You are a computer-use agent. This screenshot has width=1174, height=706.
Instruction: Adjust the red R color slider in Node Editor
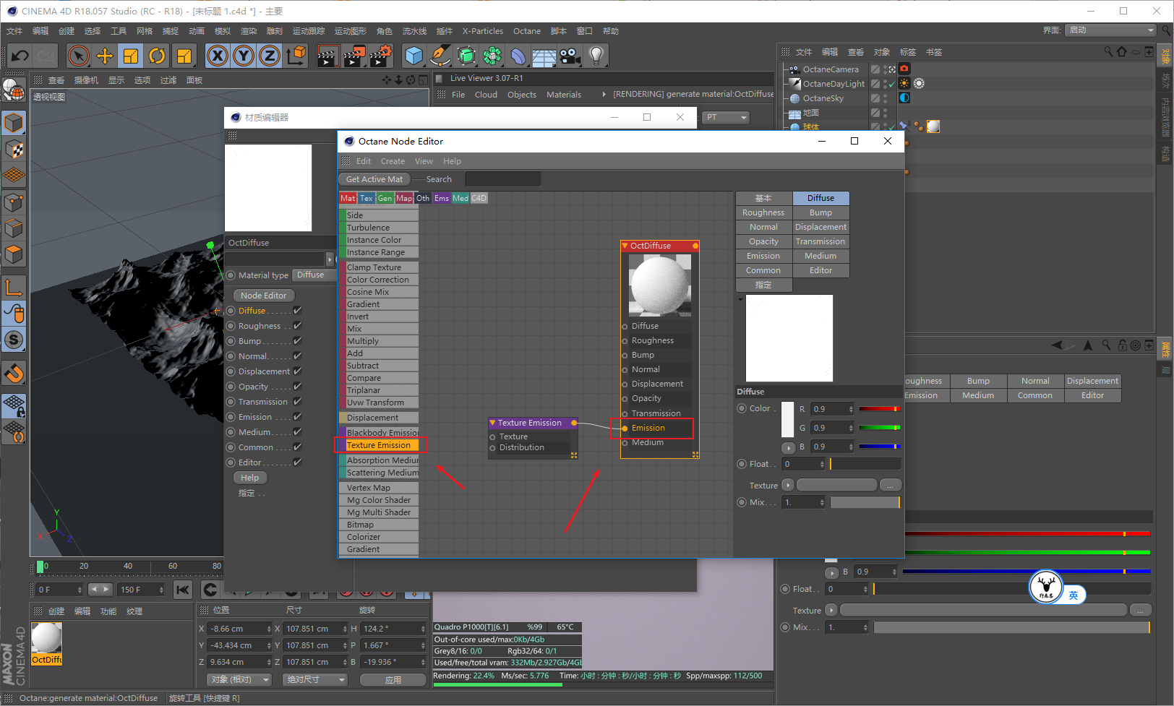coord(879,409)
